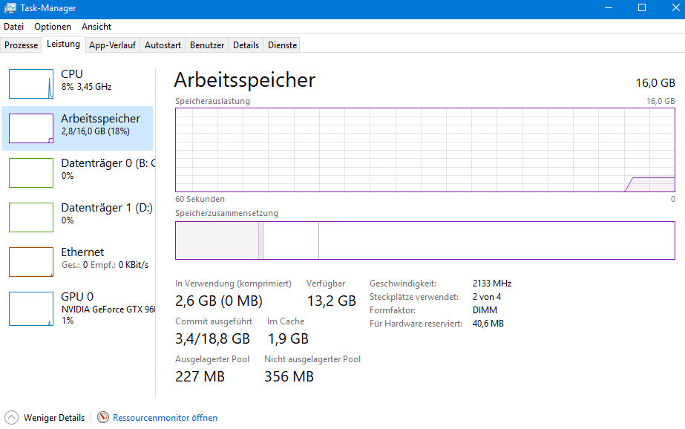This screenshot has height=429, width=685.
Task: Select the Arbeitsspeicher mini graph thumbnail
Action: 31,128
